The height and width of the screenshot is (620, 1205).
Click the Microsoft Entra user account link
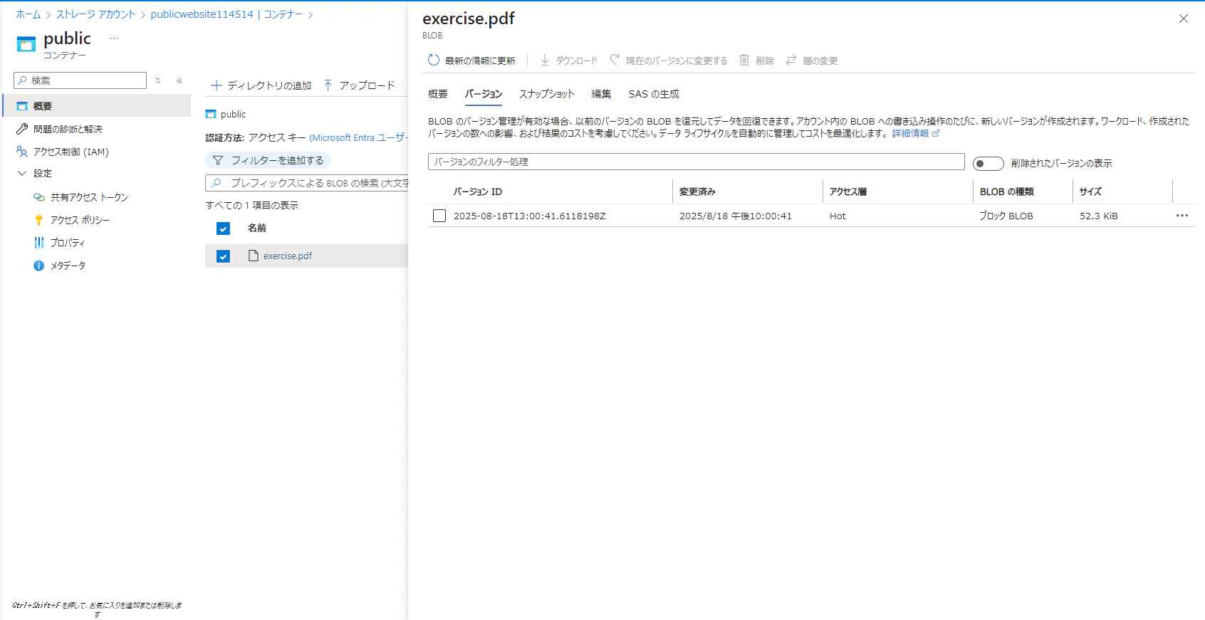pos(358,137)
